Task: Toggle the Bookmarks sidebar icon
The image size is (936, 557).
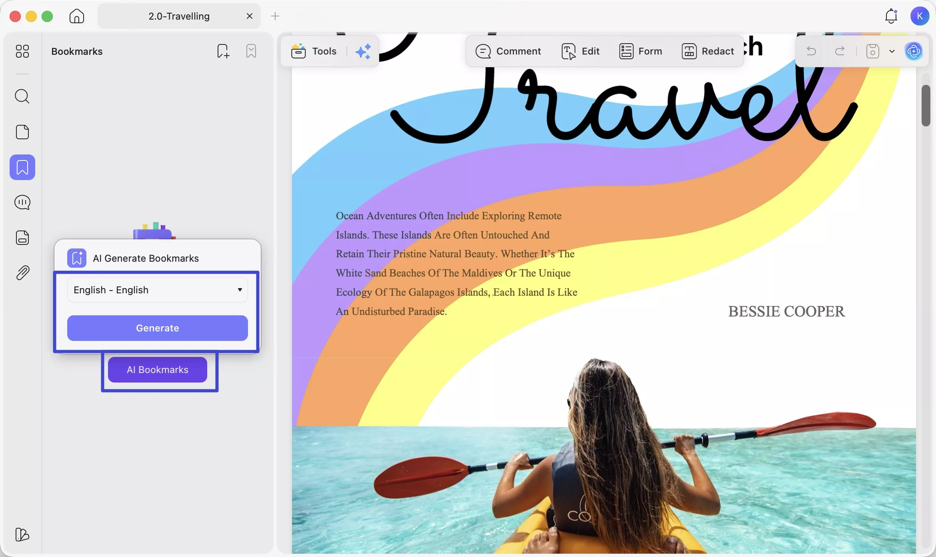Action: tap(22, 167)
